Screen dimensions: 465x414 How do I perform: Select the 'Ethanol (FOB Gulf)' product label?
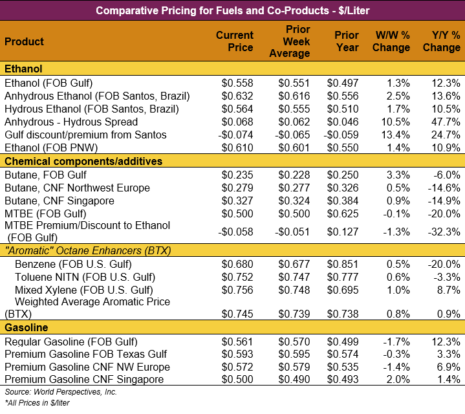[49, 83]
